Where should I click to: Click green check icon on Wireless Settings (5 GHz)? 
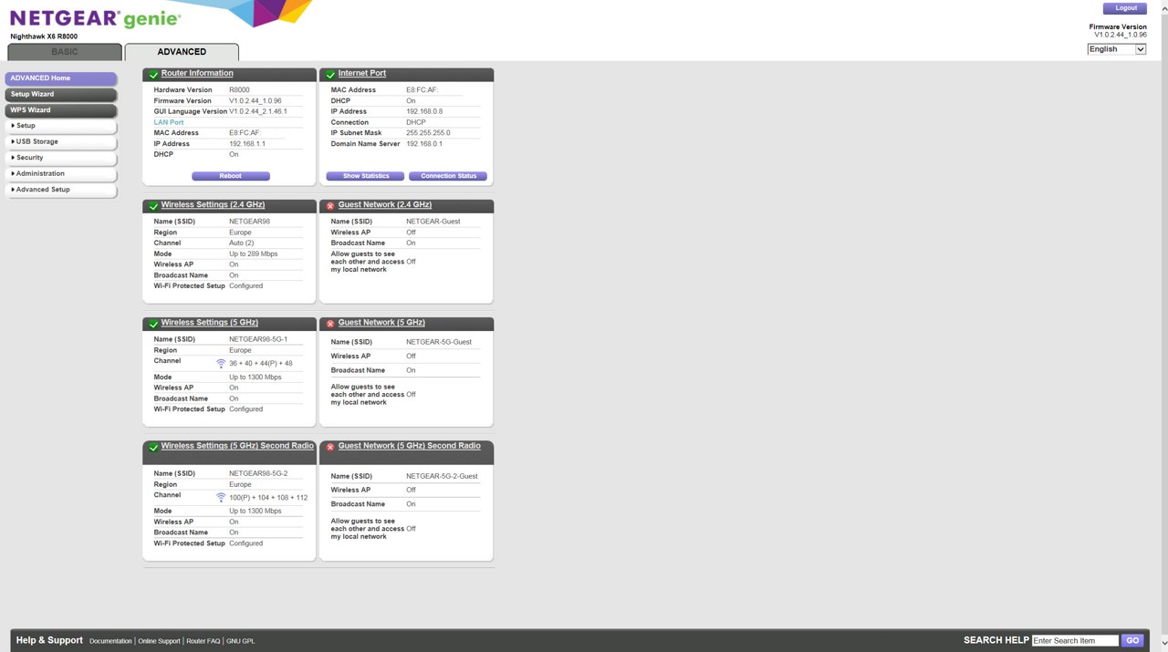153,324
